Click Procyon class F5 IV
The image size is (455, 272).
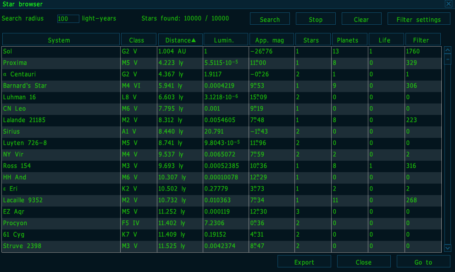pyautogui.click(x=131, y=223)
